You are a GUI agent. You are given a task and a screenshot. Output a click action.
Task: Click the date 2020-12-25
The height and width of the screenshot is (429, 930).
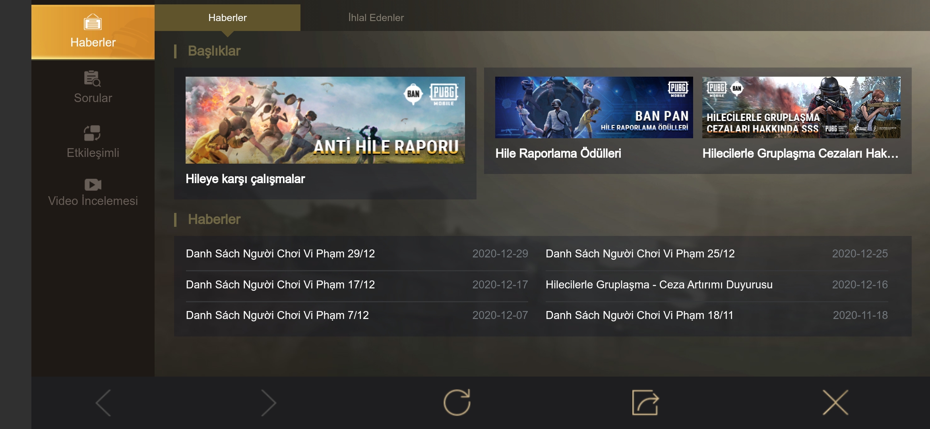click(x=860, y=253)
